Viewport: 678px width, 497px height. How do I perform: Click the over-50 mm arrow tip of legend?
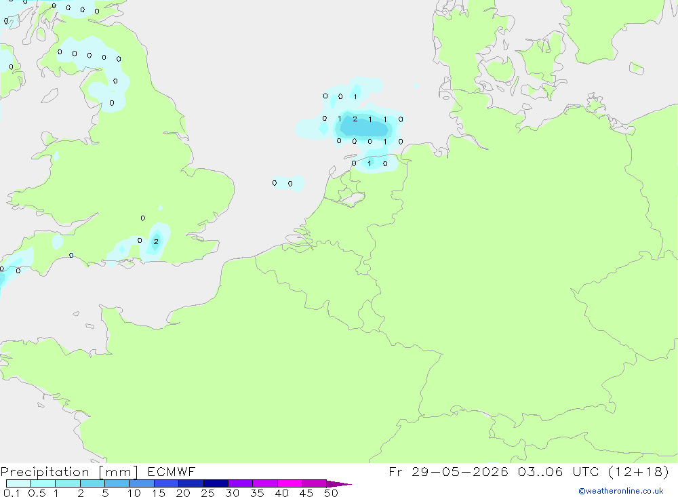tap(339, 483)
